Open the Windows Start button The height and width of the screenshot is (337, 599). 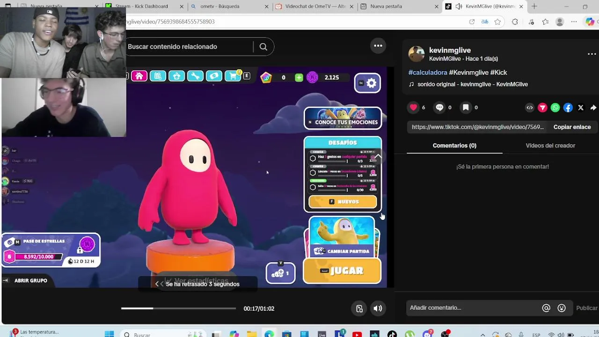click(109, 334)
